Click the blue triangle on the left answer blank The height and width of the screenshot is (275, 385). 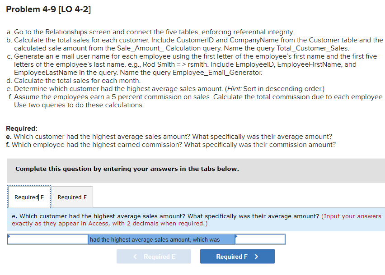point(10,236)
